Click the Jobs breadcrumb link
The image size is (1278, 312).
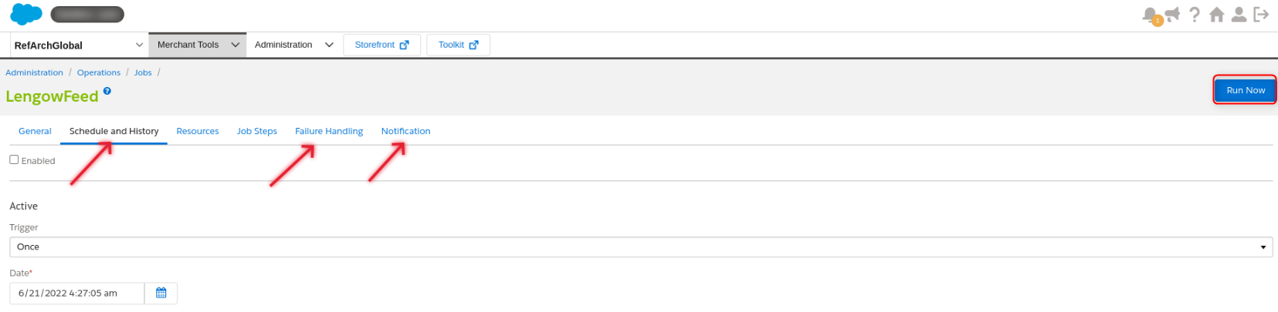pos(143,72)
